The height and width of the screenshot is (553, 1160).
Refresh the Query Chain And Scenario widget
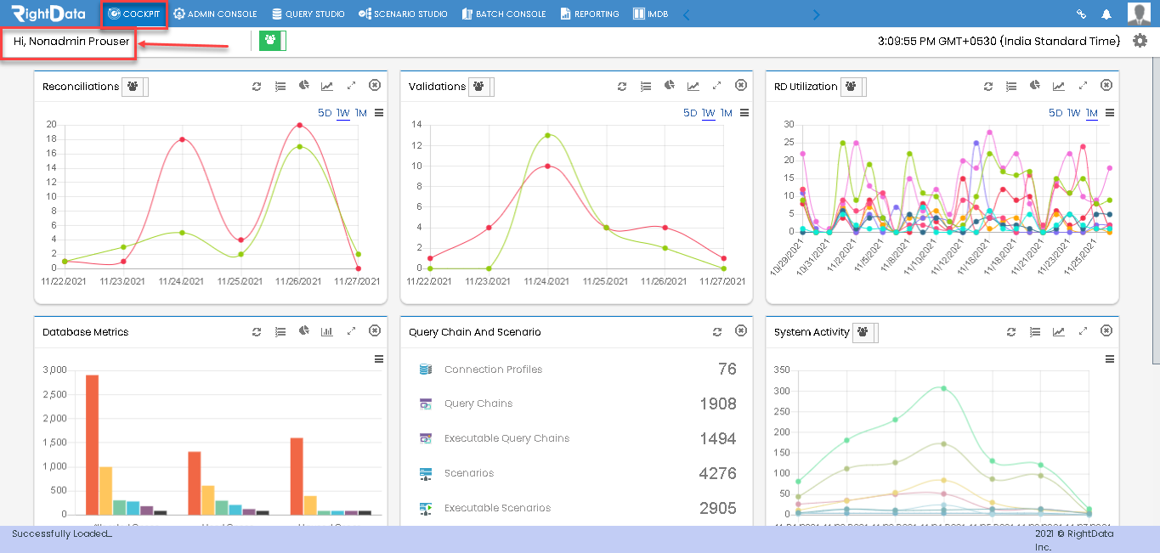tap(717, 331)
